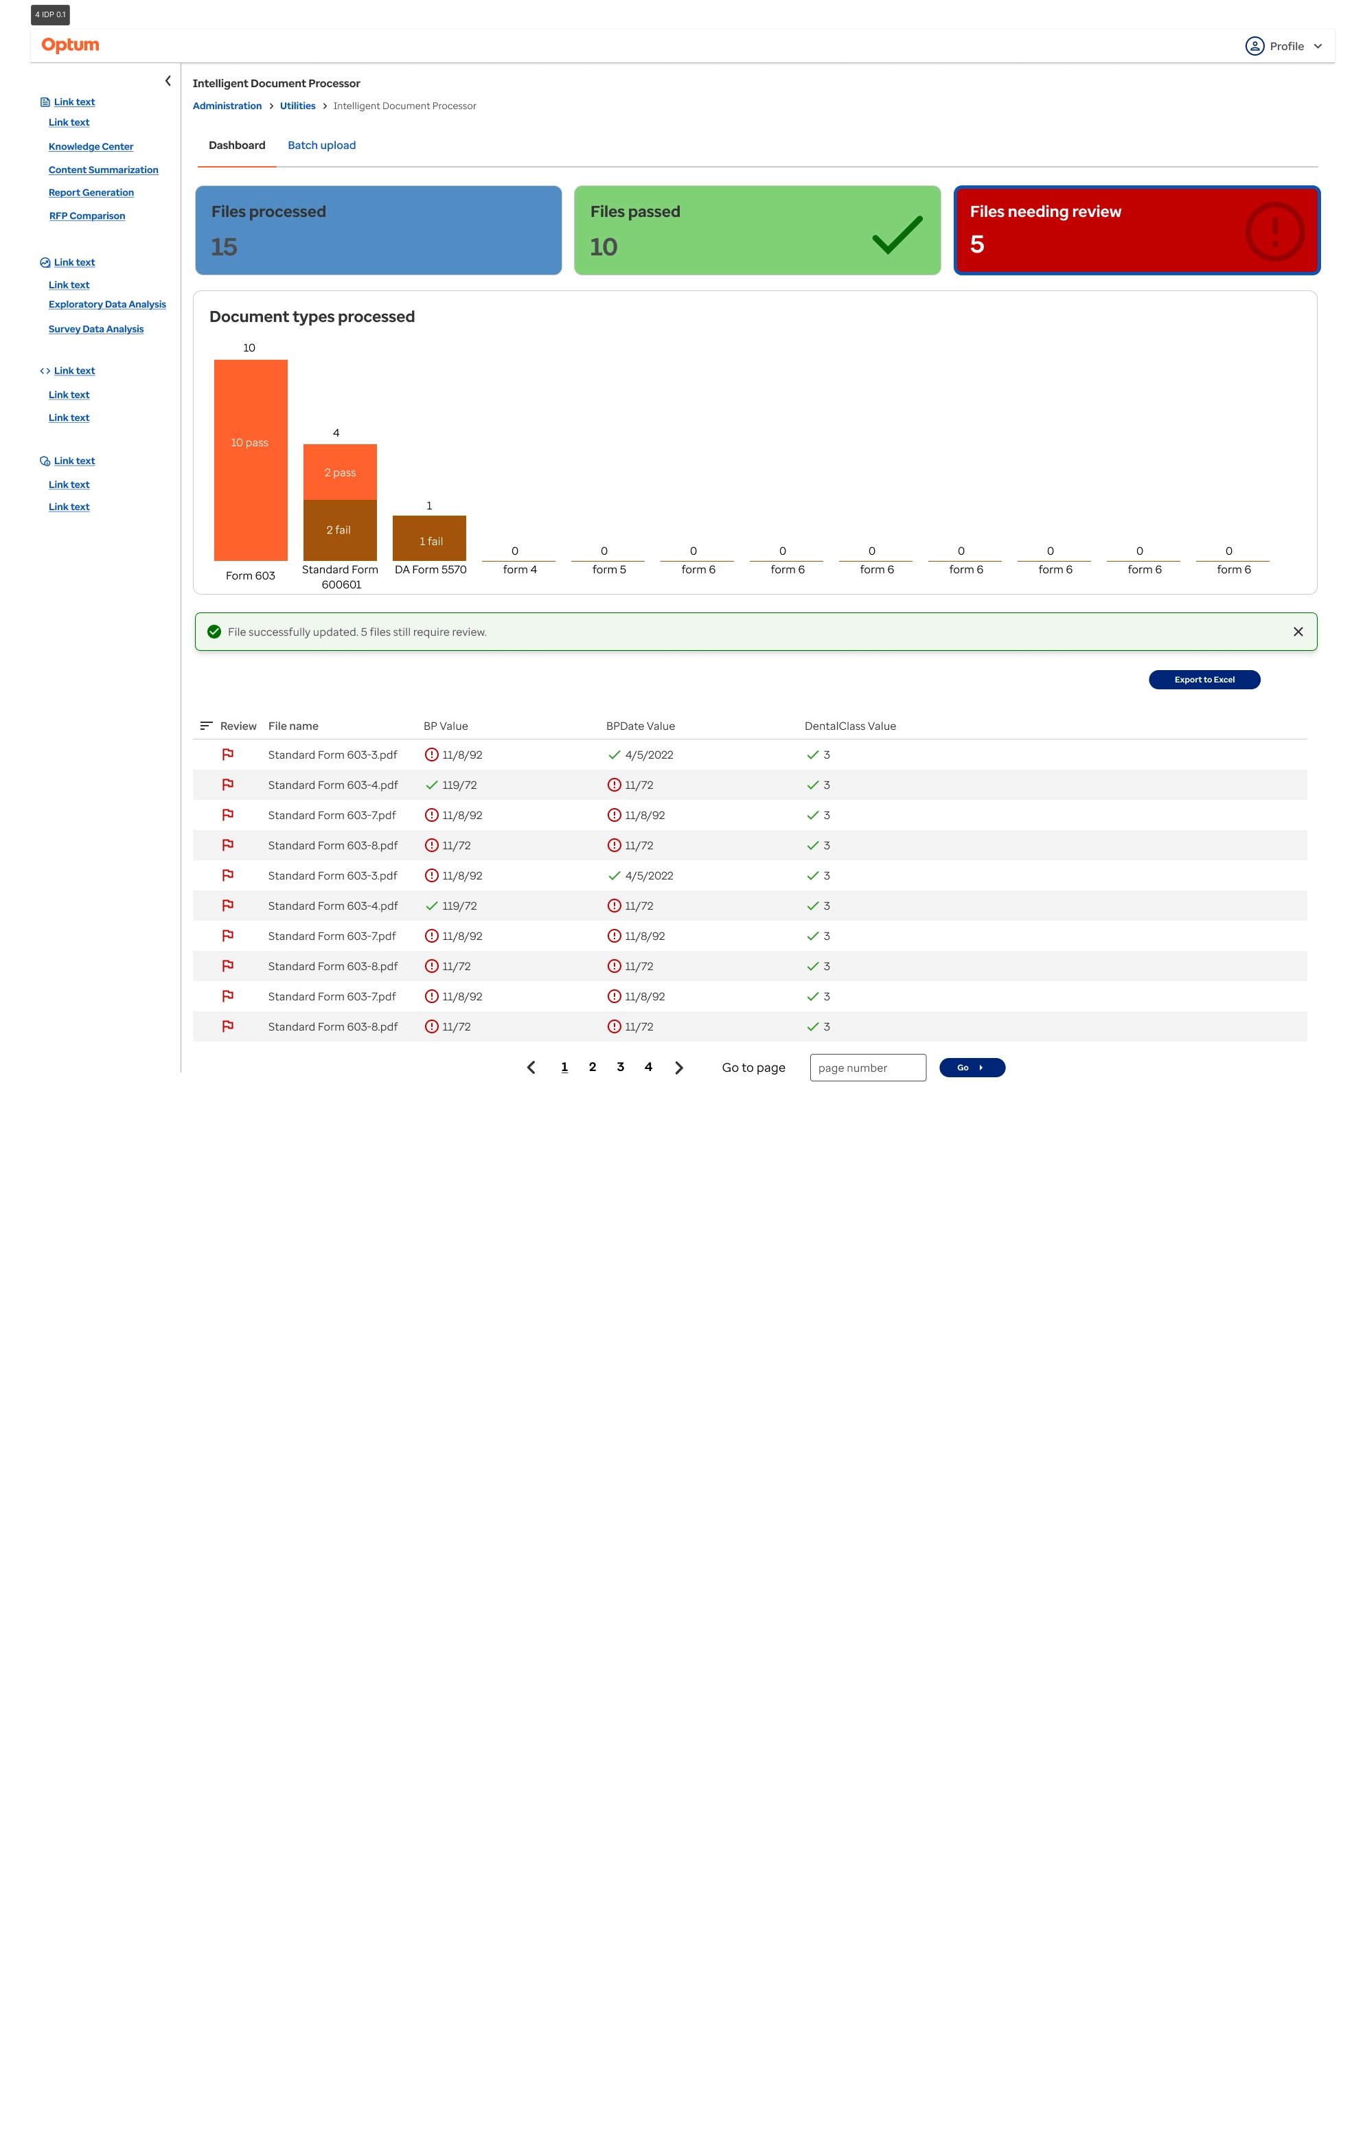Go to the next results page
This screenshot has width=1365, height=2138.
coord(678,1068)
